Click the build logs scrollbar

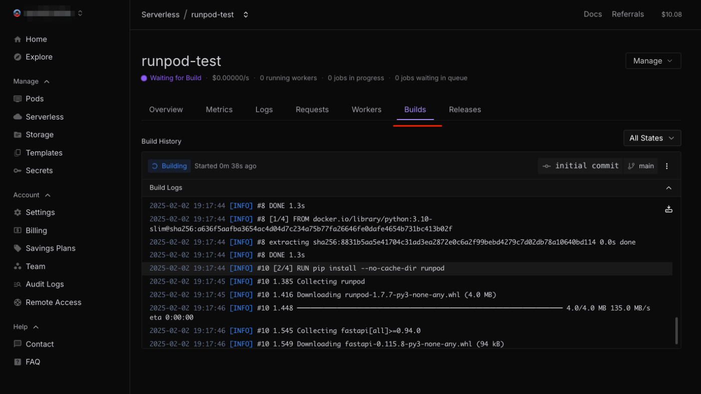[676, 330]
